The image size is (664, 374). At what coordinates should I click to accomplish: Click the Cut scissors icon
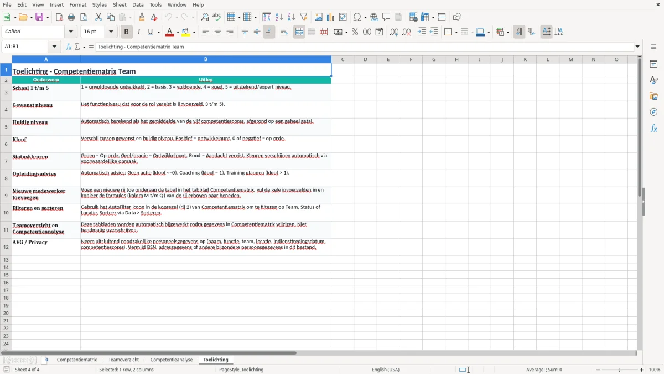(x=98, y=17)
